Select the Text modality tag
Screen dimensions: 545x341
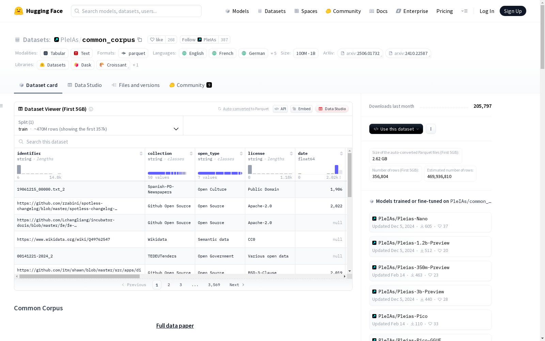[x=82, y=53]
